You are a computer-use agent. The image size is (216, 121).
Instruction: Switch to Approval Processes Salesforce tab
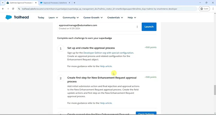(55, 3)
